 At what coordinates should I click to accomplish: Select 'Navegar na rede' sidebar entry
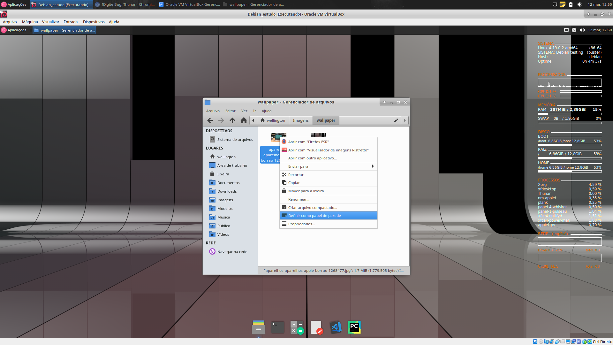click(232, 252)
